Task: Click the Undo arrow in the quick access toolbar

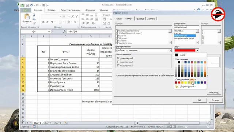Action: 31,5
